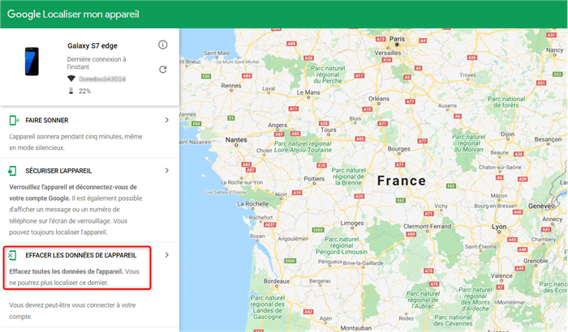Image resolution: width=568 pixels, height=332 pixels.
Task: Click Poitiers on the map
Action: point(314,179)
